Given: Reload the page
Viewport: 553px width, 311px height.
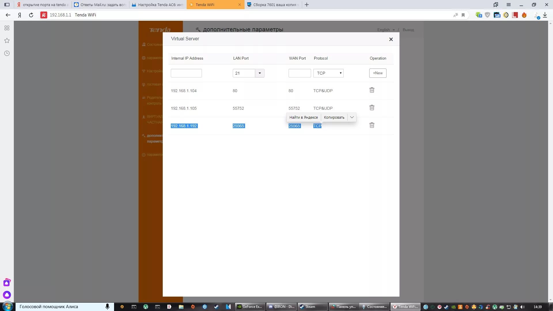Looking at the screenshot, I should click(31, 15).
